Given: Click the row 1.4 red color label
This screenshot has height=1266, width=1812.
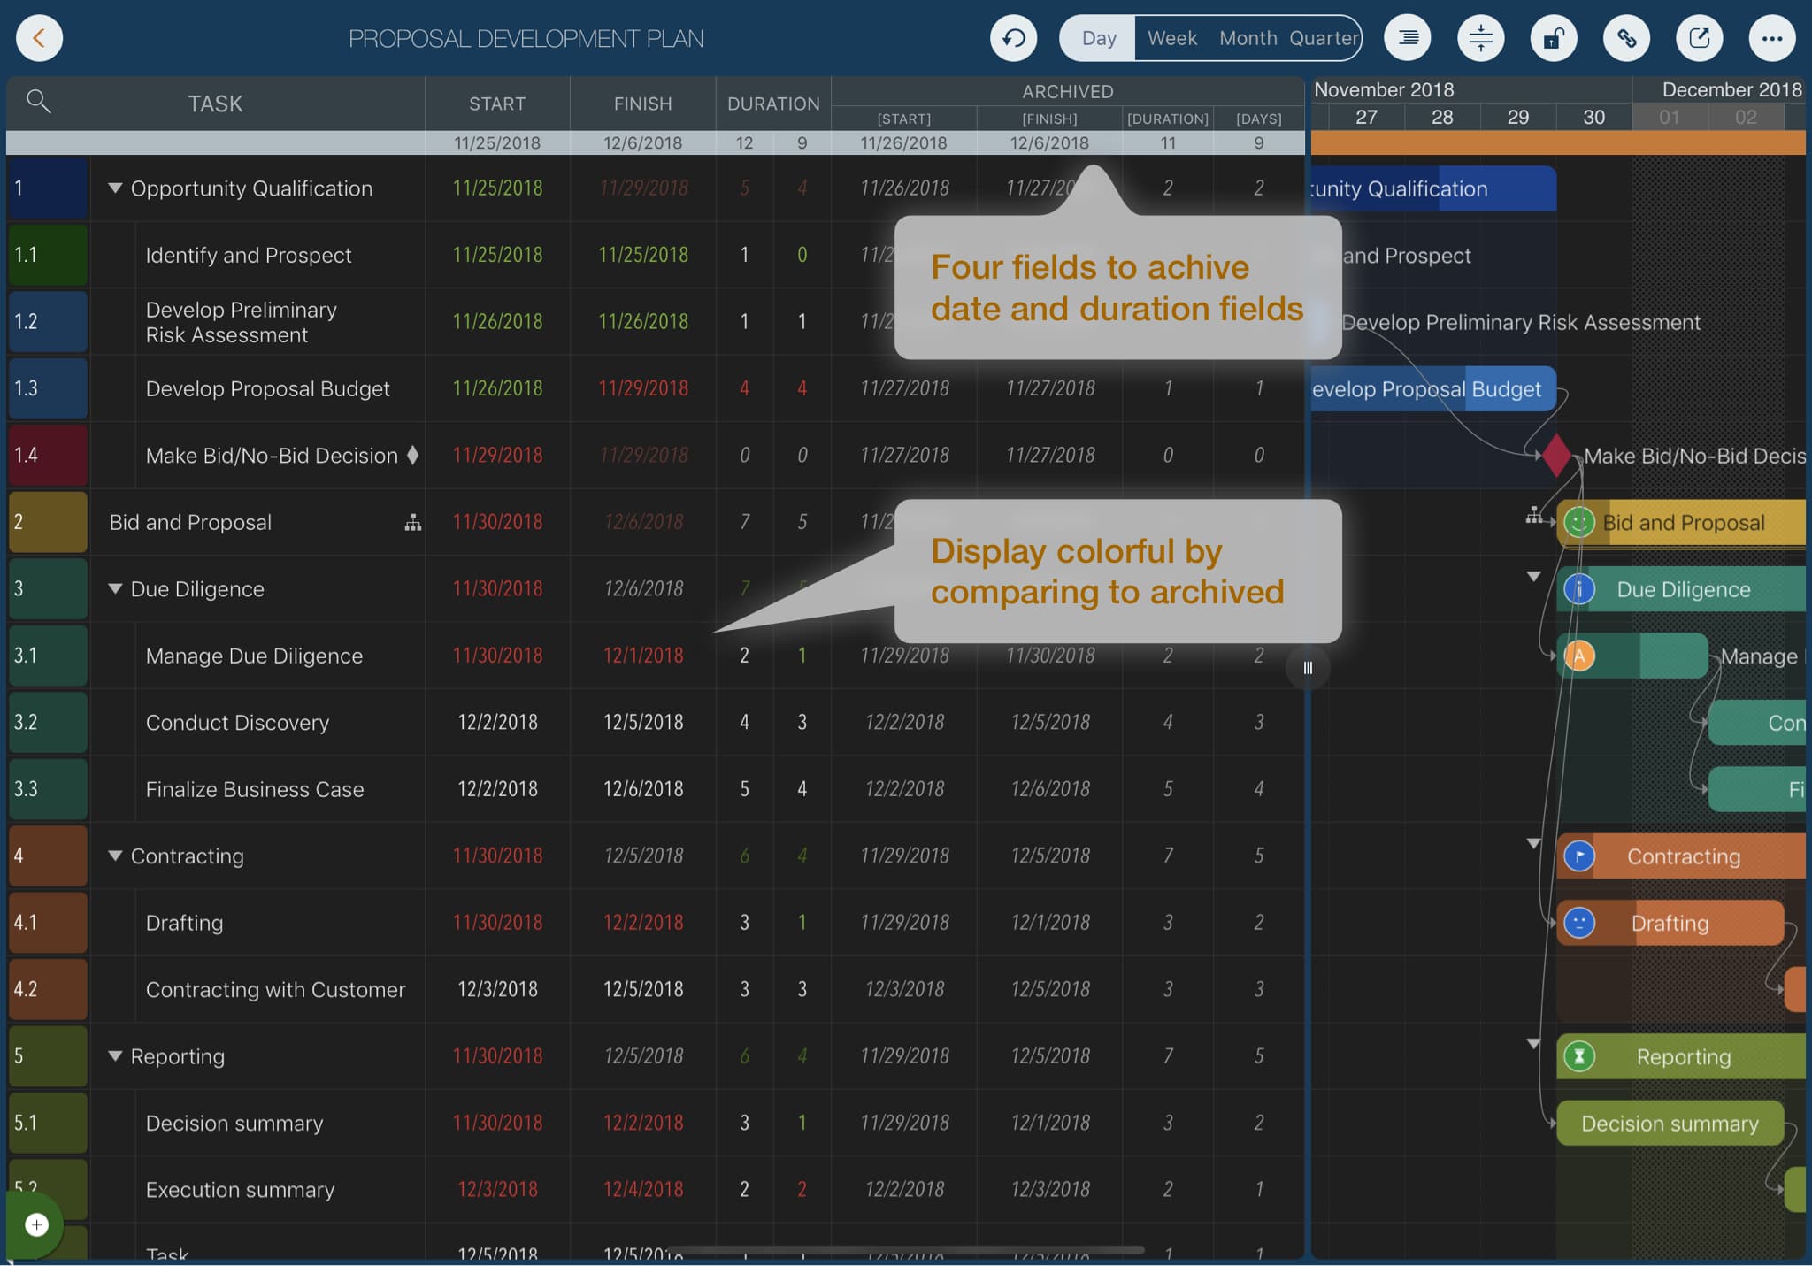Looking at the screenshot, I should (49, 455).
